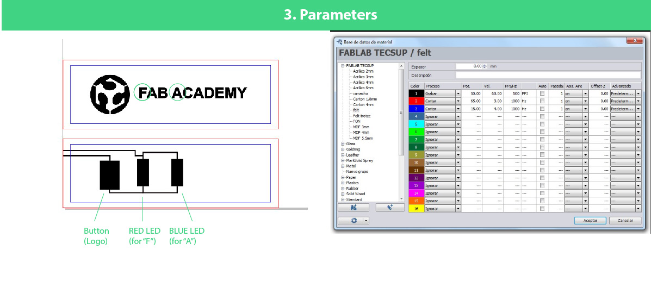Viewport: 651px width, 287px height.
Task: Tick the Auto checkbox in color 6 row
Action: click(542, 132)
